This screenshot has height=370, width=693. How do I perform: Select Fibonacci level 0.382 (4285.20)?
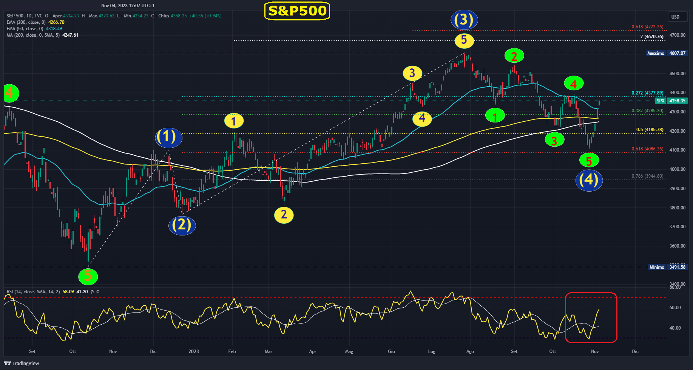tap(647, 111)
